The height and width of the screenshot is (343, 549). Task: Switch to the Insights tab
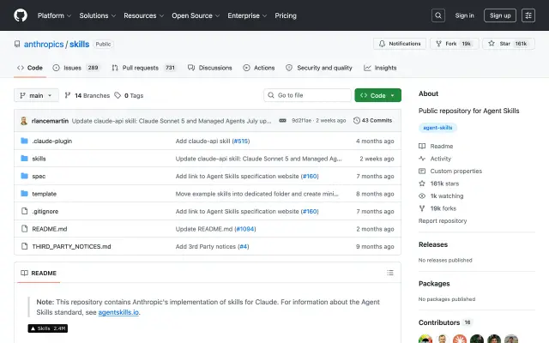380,68
